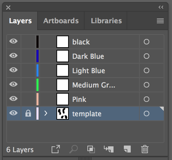Select the Light Blue layer name
172x160 pixels.
[89, 71]
